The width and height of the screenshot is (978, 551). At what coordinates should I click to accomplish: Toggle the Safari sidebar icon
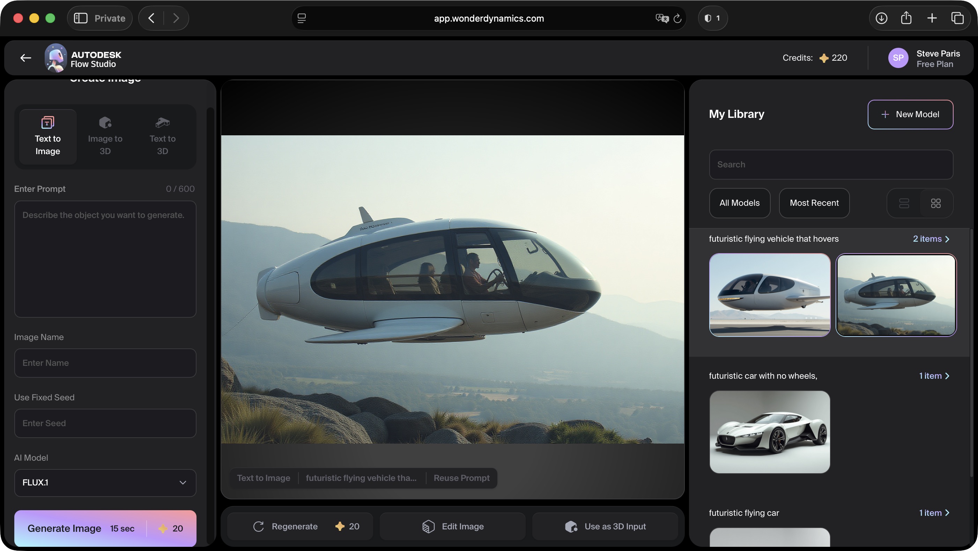pos(81,18)
